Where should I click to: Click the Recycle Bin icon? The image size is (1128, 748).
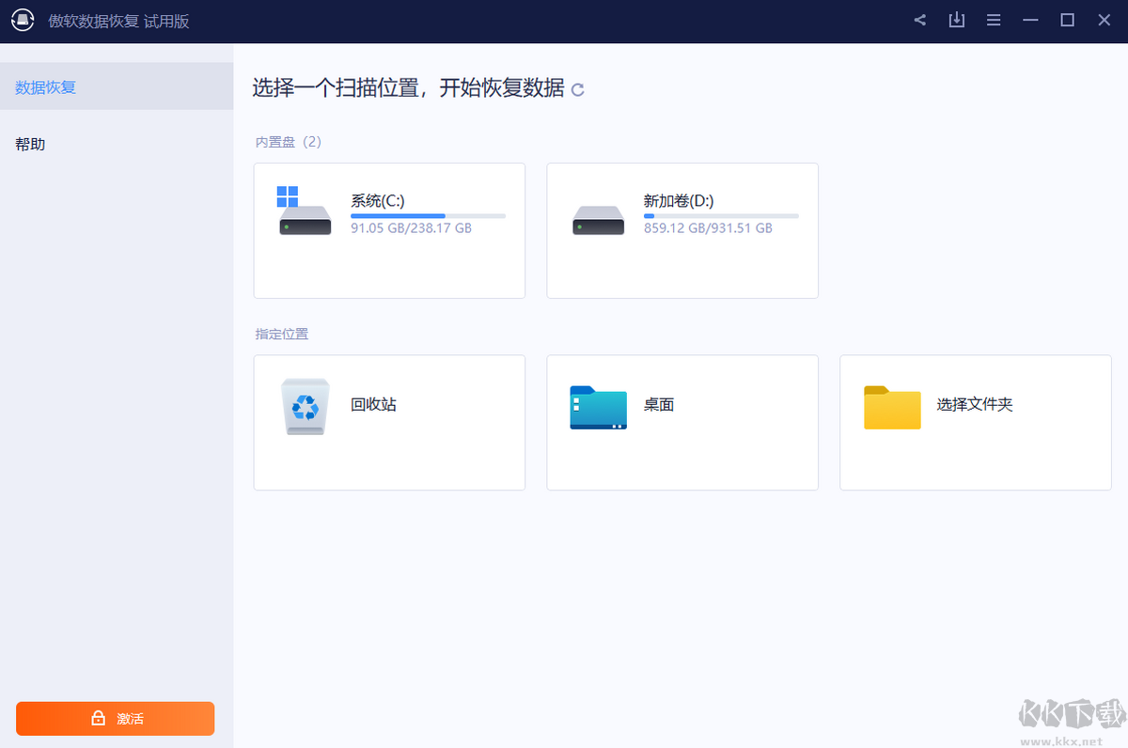click(x=305, y=406)
